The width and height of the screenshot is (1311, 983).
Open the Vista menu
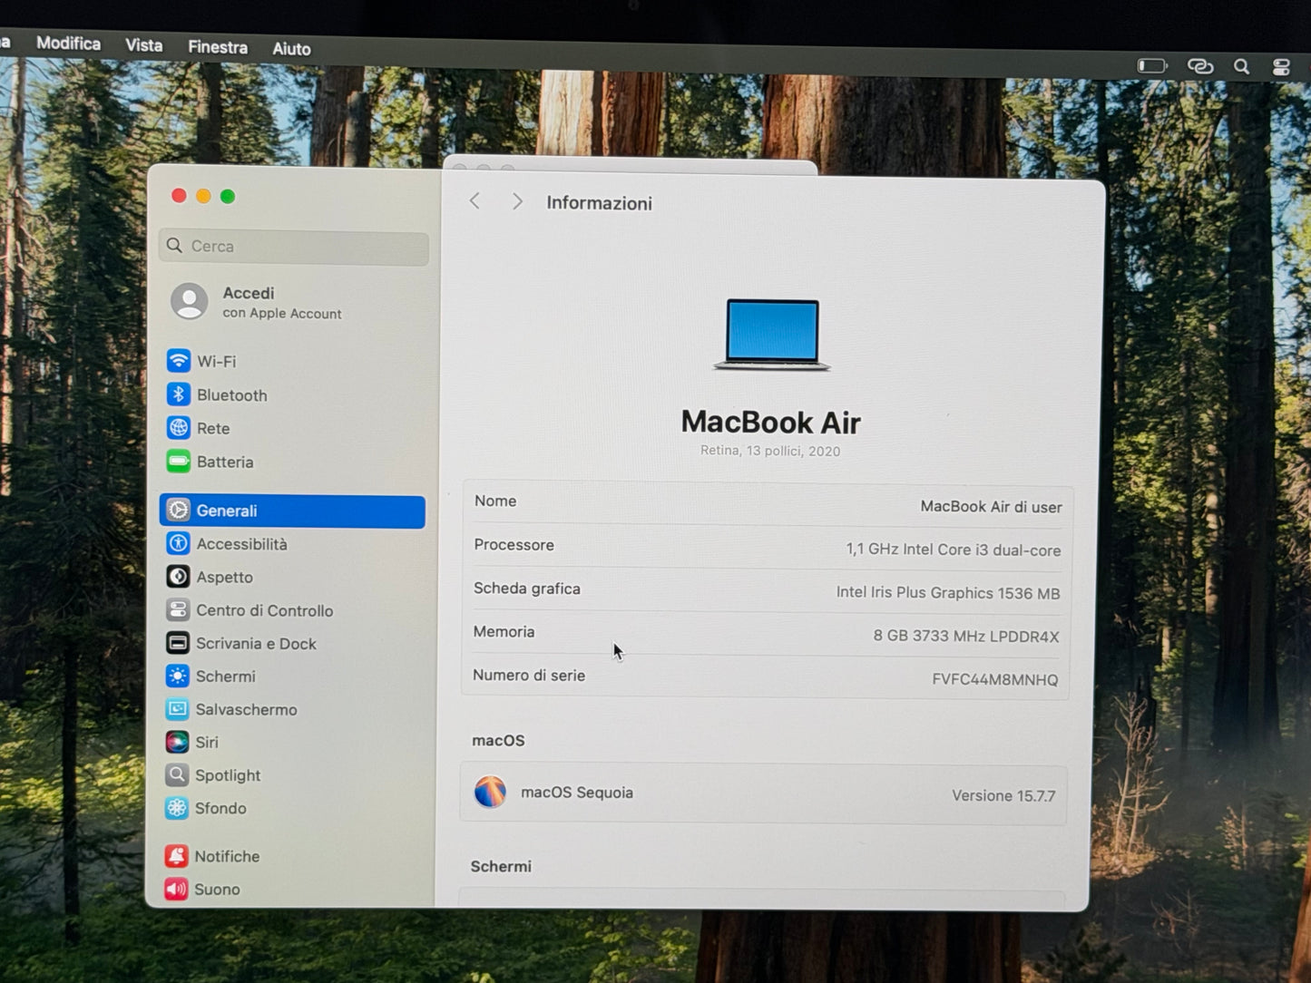click(x=144, y=44)
